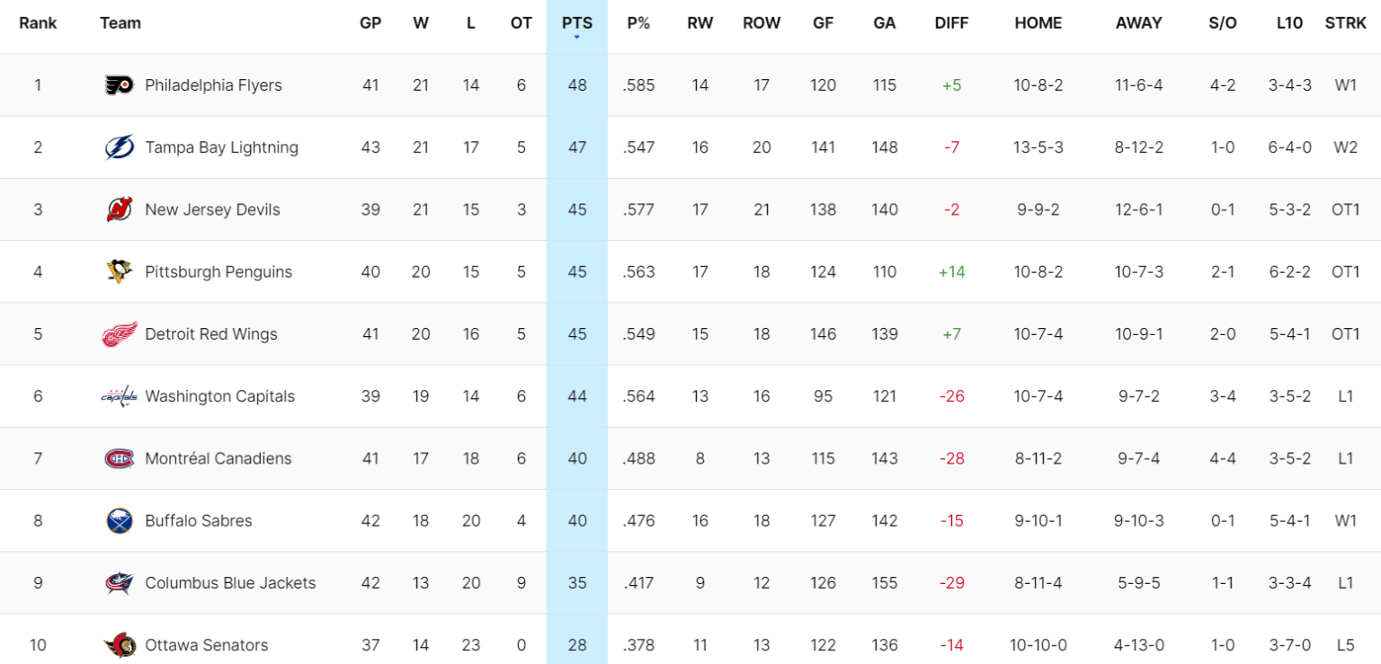Click the Columbus Blue Jackets logo

click(119, 583)
